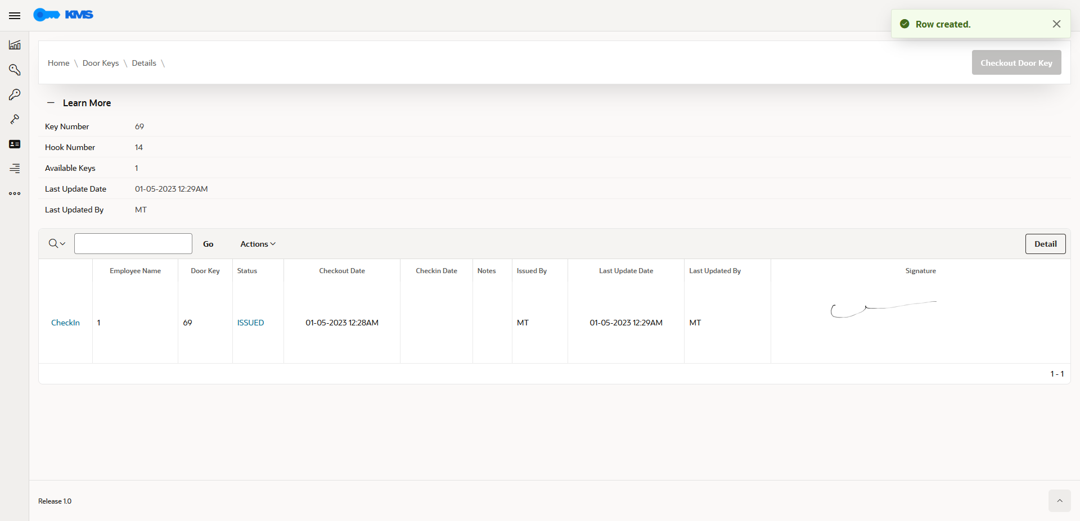Open the ID card sidebar icon
The image size is (1080, 521).
click(15, 144)
